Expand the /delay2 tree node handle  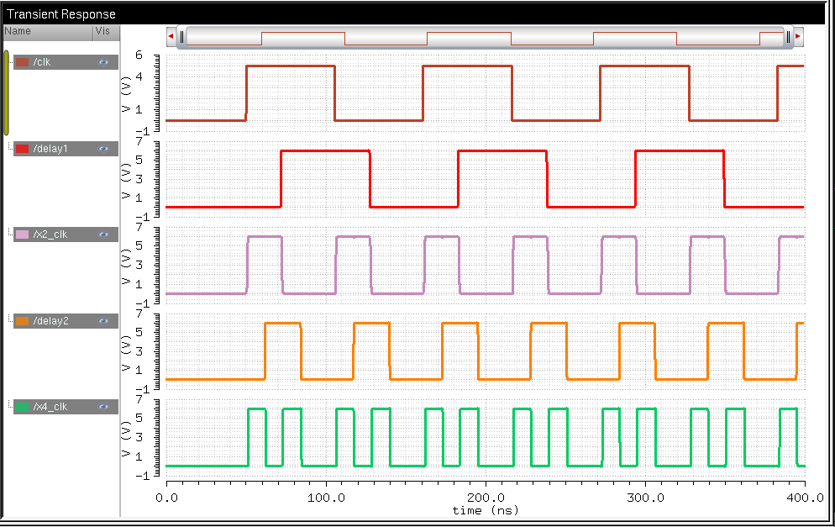point(10,319)
